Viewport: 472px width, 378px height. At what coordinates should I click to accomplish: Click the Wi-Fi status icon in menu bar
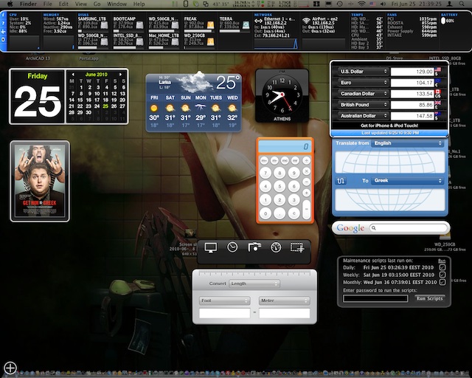pyautogui.click(x=361, y=4)
